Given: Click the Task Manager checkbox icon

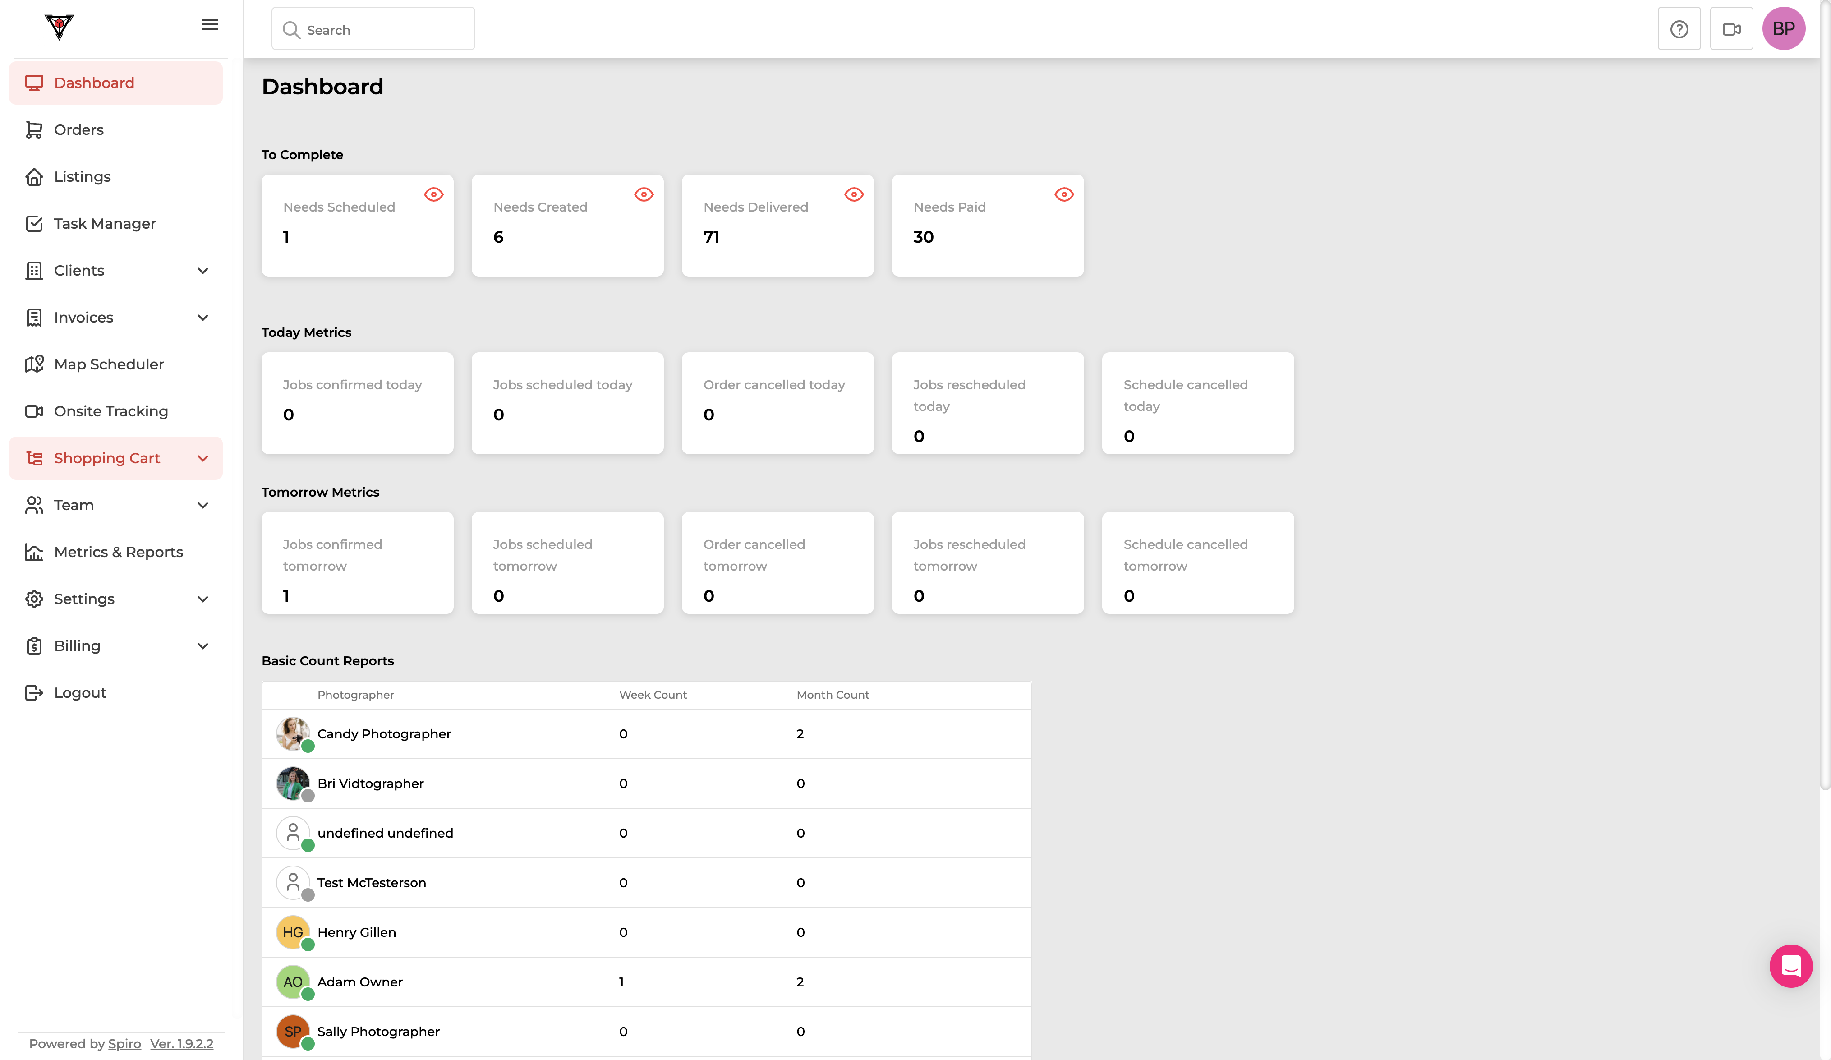Looking at the screenshot, I should click(x=34, y=224).
